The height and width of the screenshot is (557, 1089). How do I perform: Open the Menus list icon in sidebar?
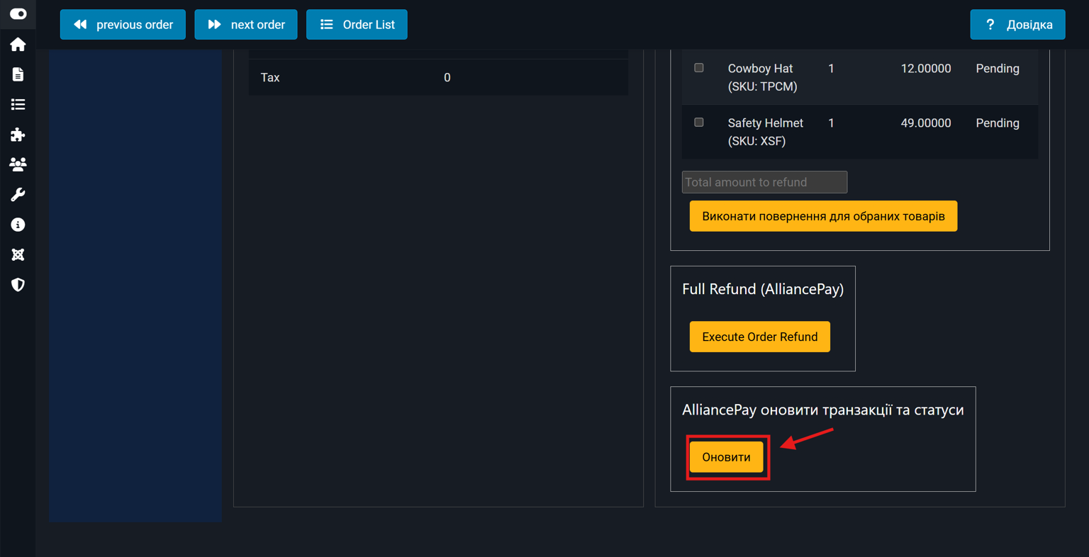[18, 105]
